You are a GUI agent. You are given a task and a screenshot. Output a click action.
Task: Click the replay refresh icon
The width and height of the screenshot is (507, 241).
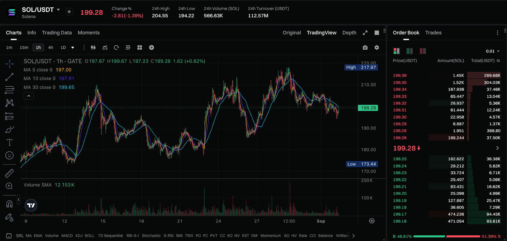click(116, 47)
